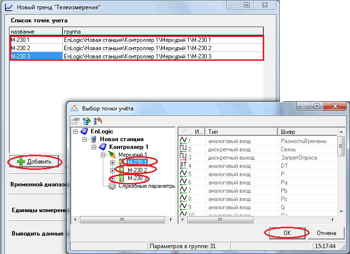Select Служебные параметры tree item

click(x=147, y=186)
